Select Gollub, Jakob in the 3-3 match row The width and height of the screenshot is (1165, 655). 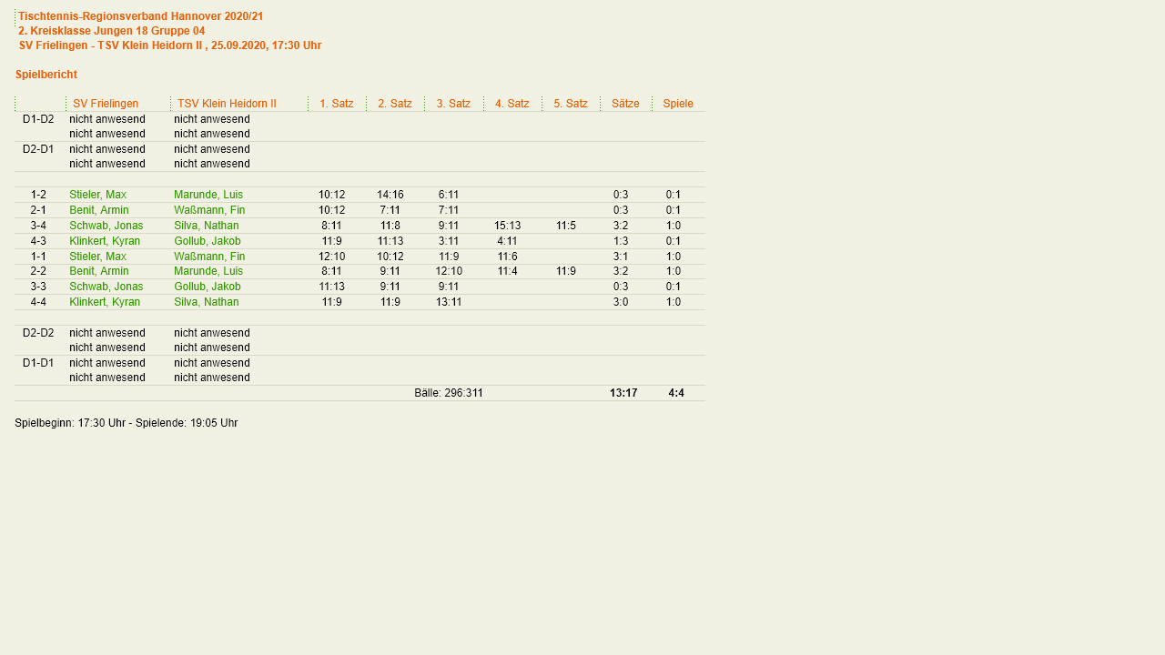(208, 287)
